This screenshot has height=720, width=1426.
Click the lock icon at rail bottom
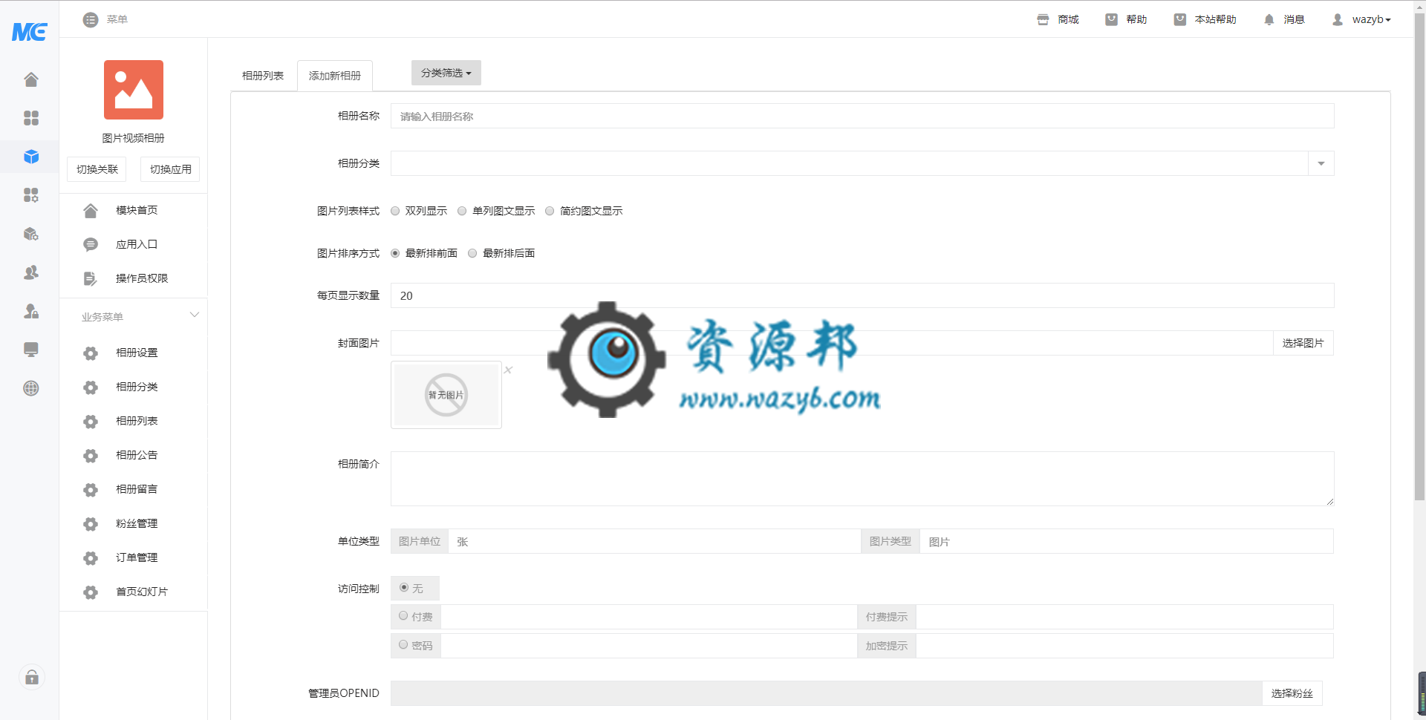[x=31, y=677]
